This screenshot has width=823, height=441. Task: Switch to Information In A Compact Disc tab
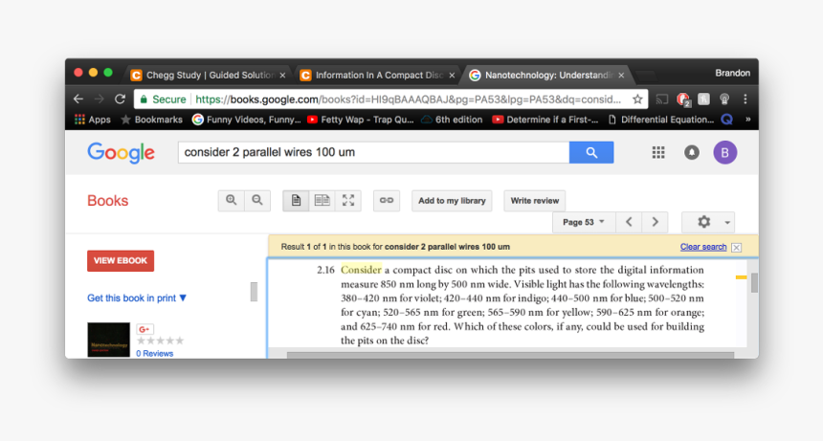coord(374,76)
